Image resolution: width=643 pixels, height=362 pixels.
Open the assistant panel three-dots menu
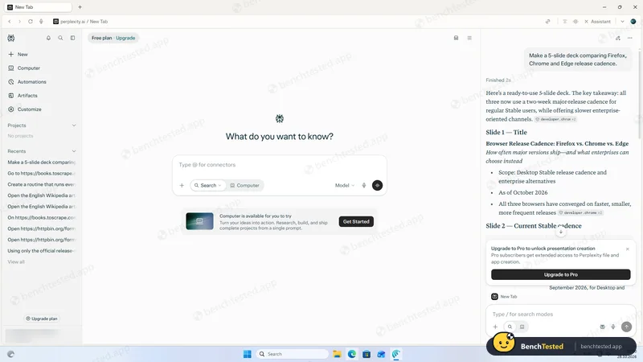(630, 38)
